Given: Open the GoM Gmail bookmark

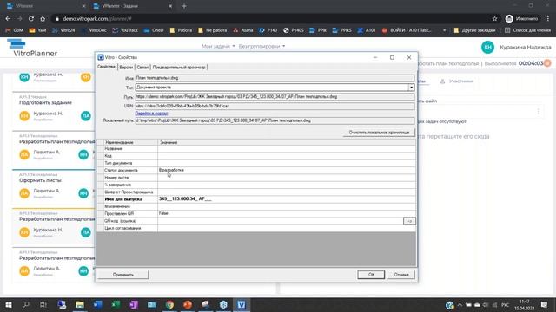Looking at the screenshot, I should pos(15,30).
